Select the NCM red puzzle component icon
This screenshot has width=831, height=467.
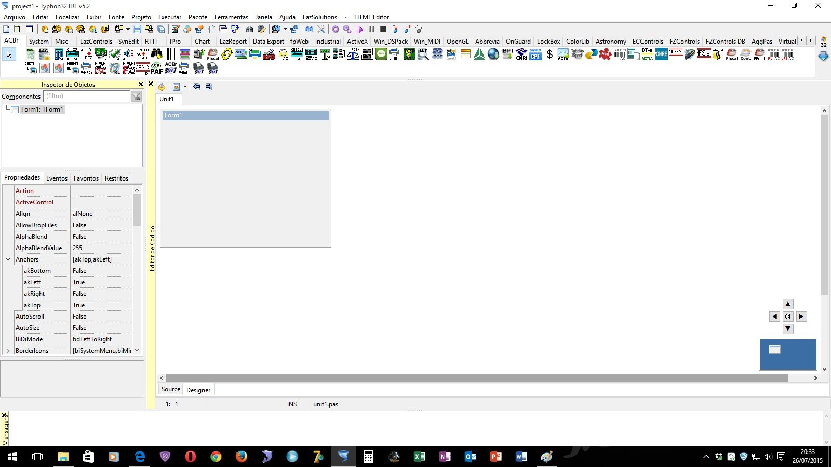click(x=605, y=54)
